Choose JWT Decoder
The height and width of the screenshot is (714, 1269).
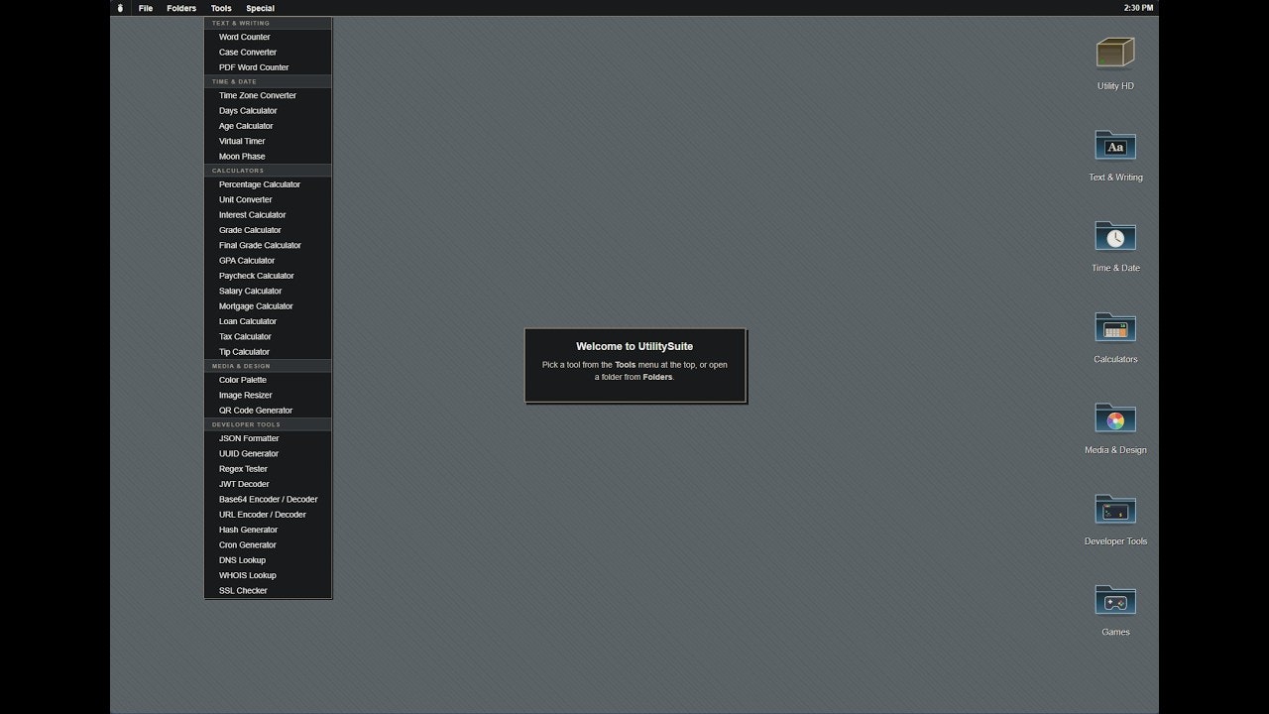(x=268, y=484)
